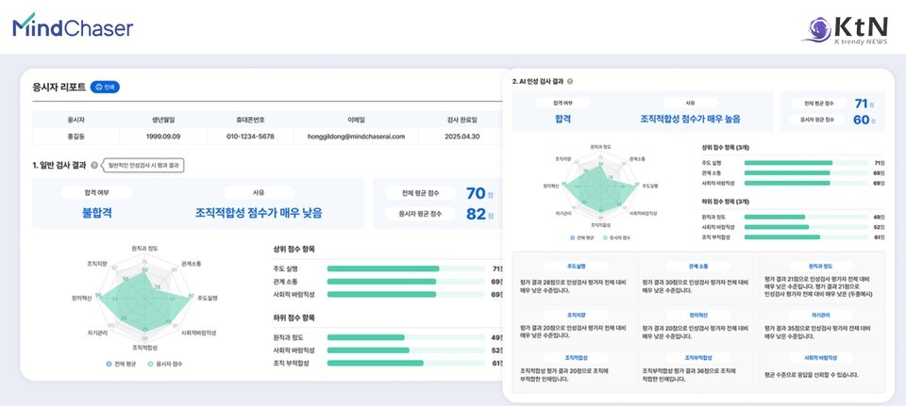The height and width of the screenshot is (406, 906).
Task: Click info icon beside 2. AI 인성 검사 결과
Action: click(570, 82)
